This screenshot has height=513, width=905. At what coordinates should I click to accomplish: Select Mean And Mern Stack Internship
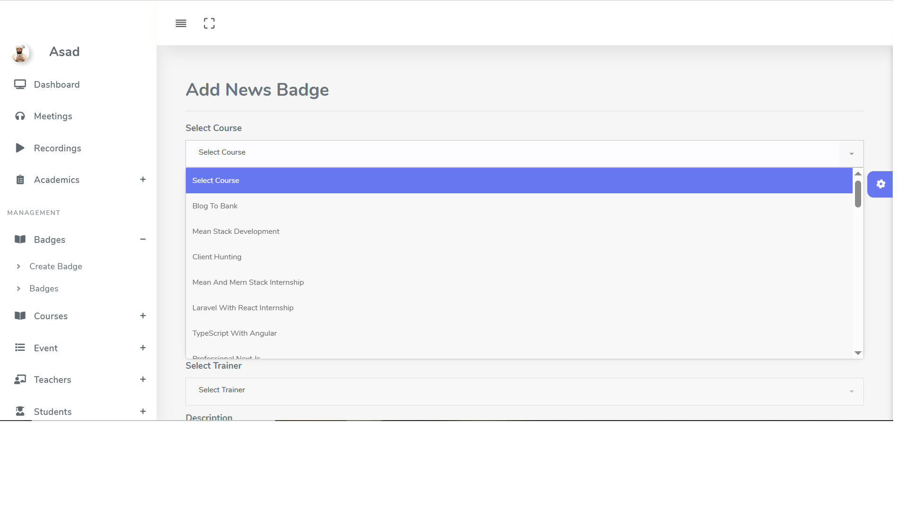[x=519, y=282]
